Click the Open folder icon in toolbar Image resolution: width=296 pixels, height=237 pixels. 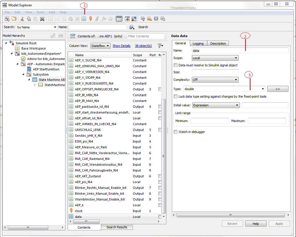click(14, 19)
